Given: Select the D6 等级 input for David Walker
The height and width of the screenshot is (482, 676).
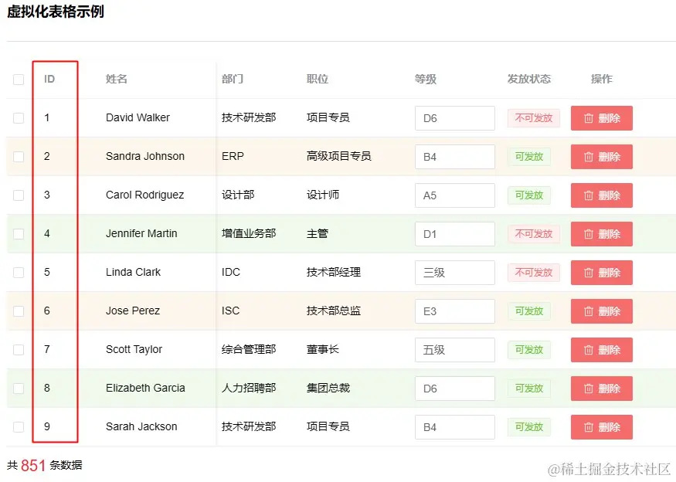Looking at the screenshot, I should click(455, 118).
